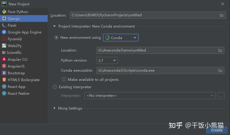Select the Pyramid framework icon
The image size is (230, 135).
click(x=4, y=39)
